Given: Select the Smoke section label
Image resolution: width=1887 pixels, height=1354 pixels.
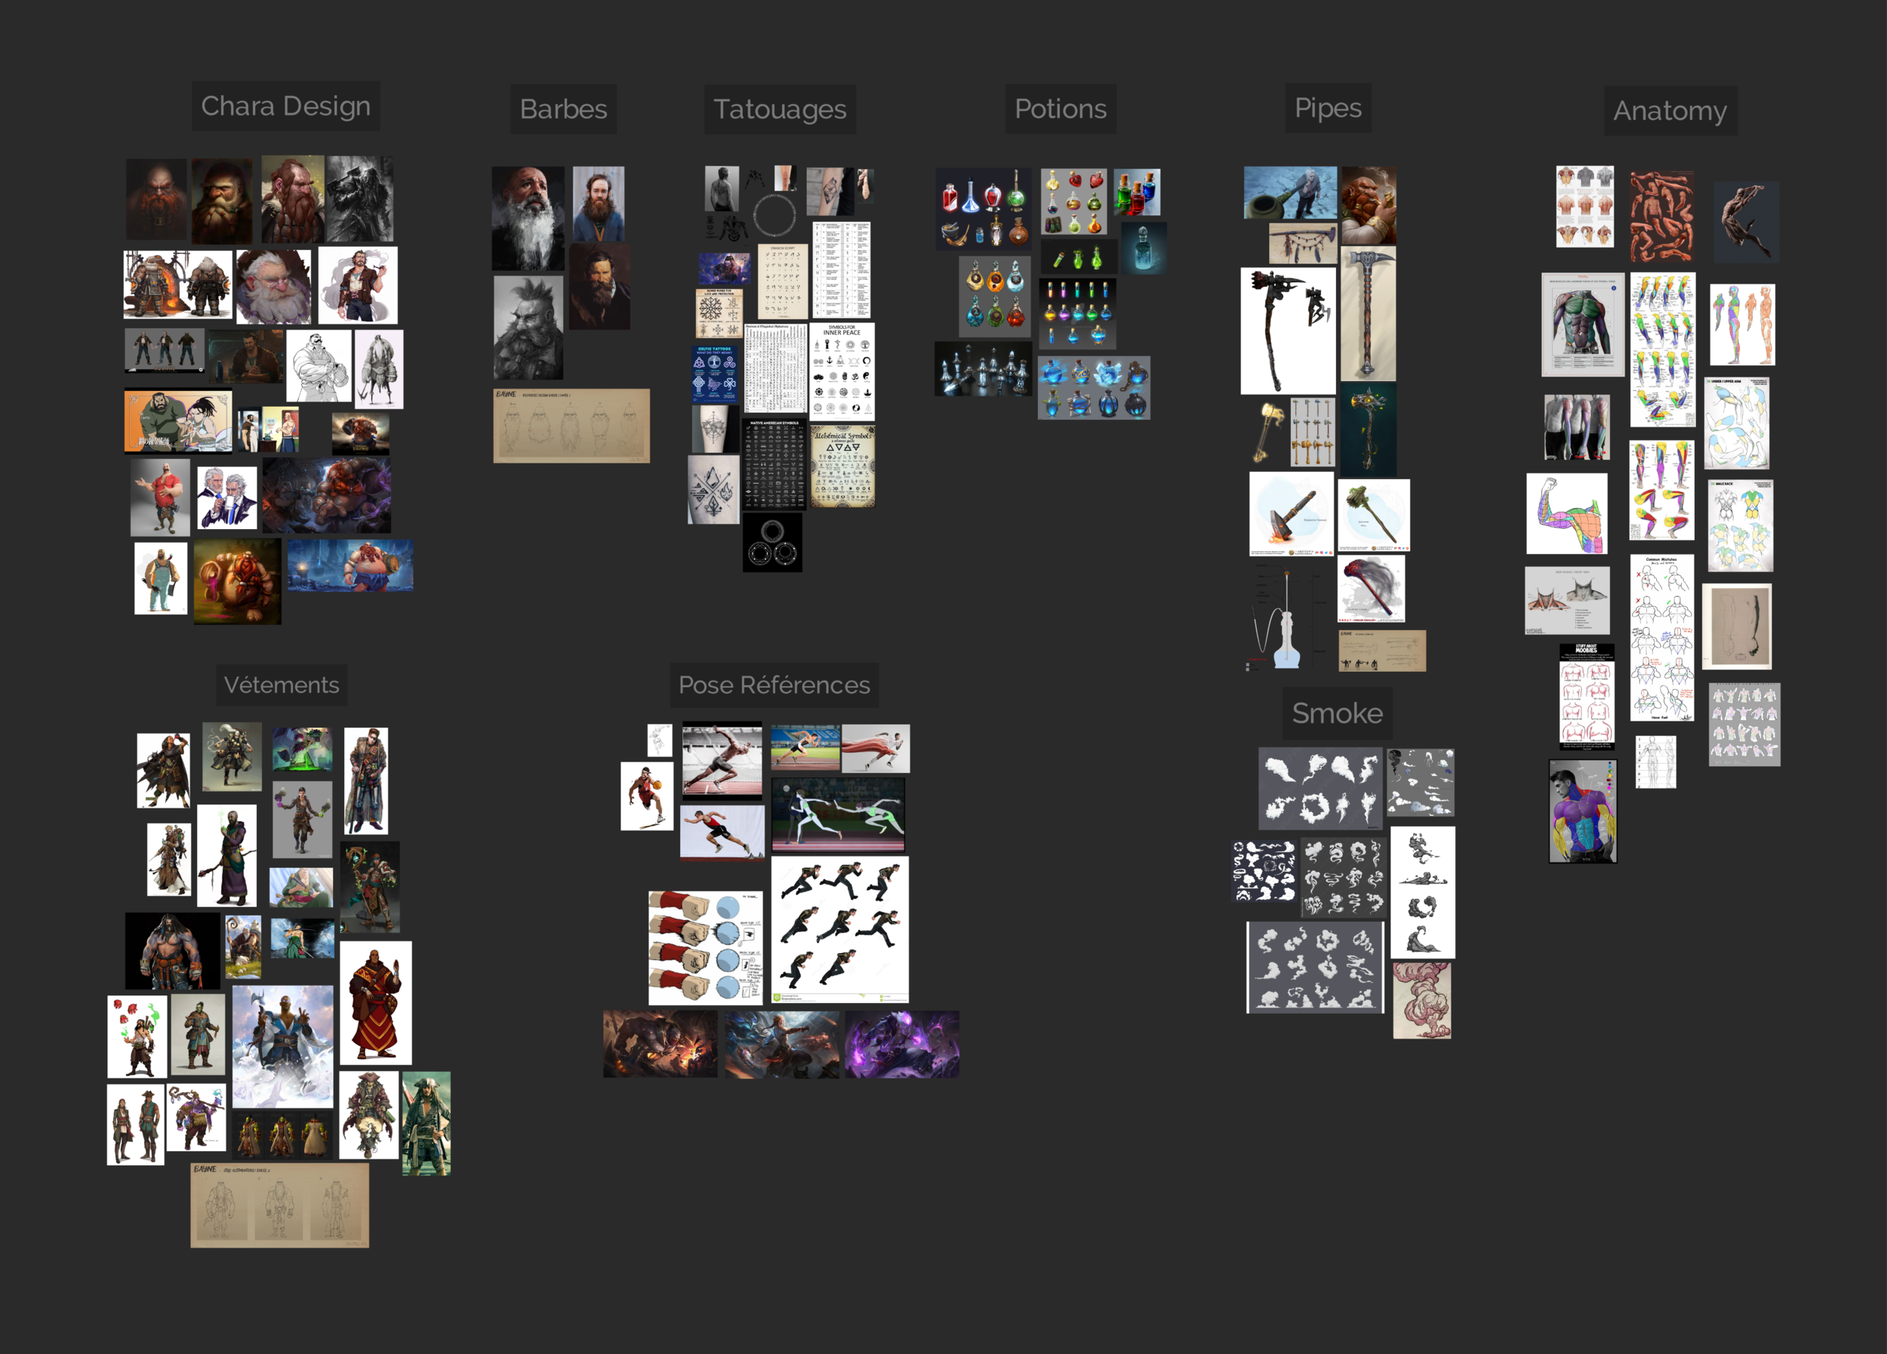Looking at the screenshot, I should coord(1337,712).
